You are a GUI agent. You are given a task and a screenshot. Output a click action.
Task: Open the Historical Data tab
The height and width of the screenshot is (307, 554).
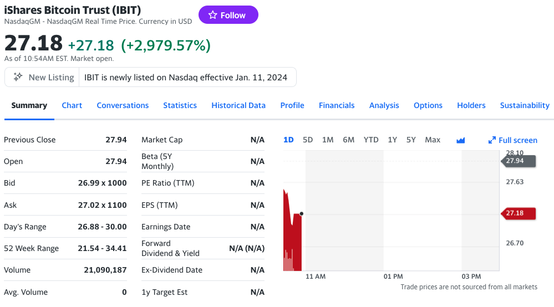point(238,105)
